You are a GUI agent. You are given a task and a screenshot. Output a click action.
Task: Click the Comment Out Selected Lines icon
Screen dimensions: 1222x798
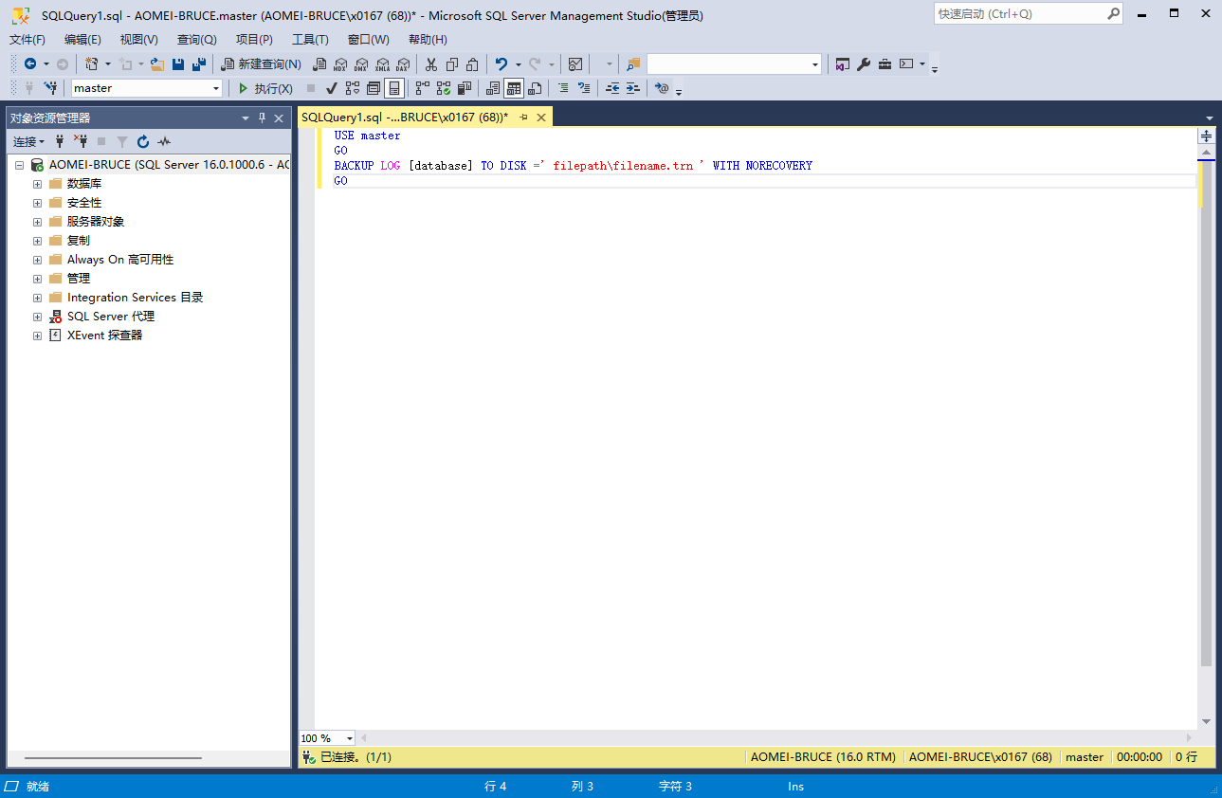coord(563,88)
